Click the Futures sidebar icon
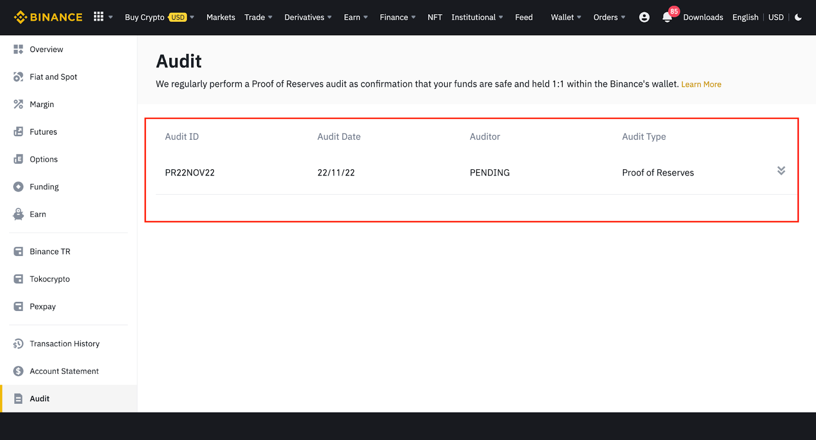 (x=18, y=132)
